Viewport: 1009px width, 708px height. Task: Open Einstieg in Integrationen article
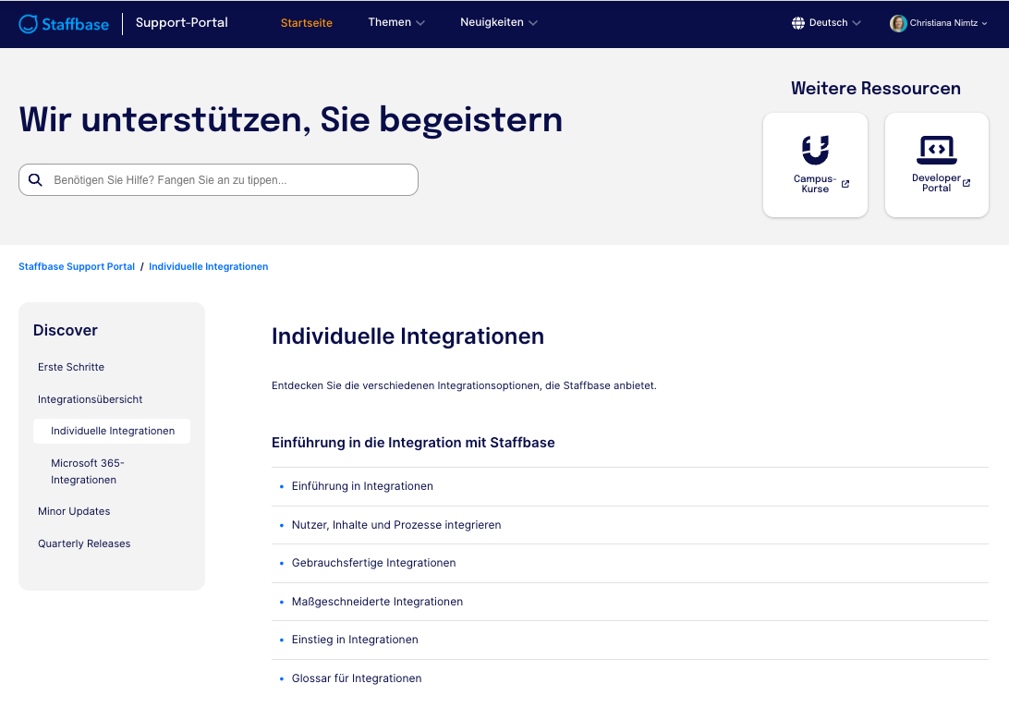355,640
